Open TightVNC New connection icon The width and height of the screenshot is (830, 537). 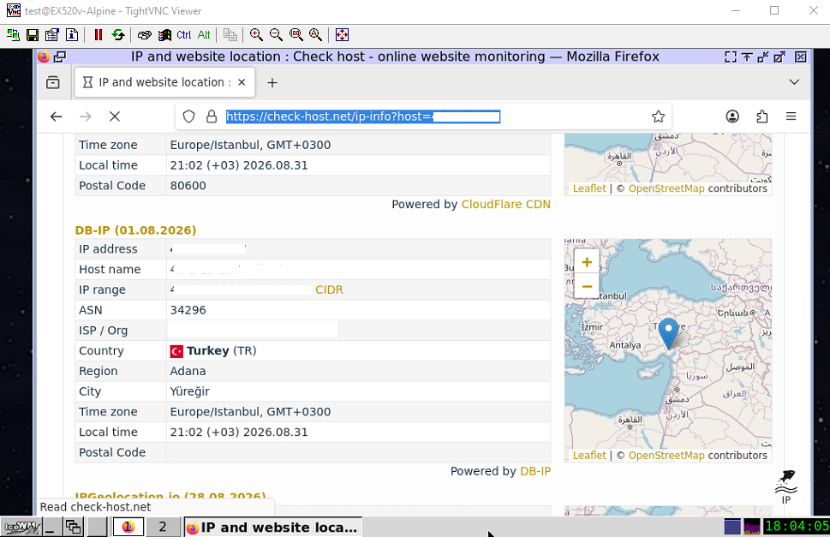point(13,35)
